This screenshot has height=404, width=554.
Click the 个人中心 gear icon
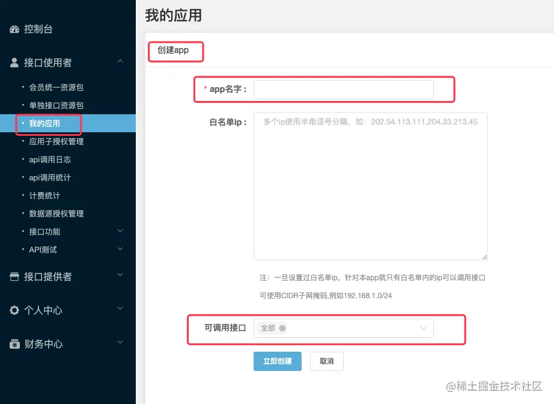pyautogui.click(x=14, y=310)
